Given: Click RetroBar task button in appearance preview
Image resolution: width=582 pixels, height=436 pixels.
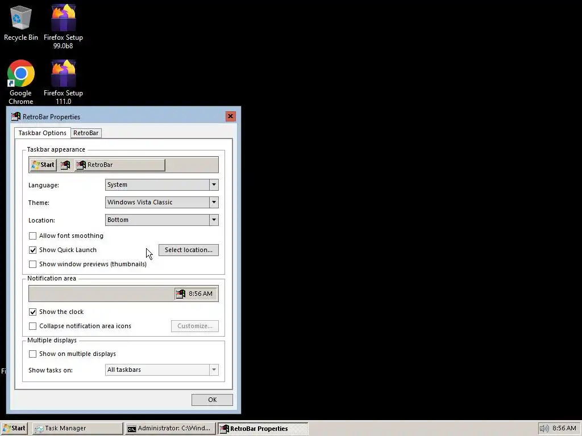Looking at the screenshot, I should 120,165.
